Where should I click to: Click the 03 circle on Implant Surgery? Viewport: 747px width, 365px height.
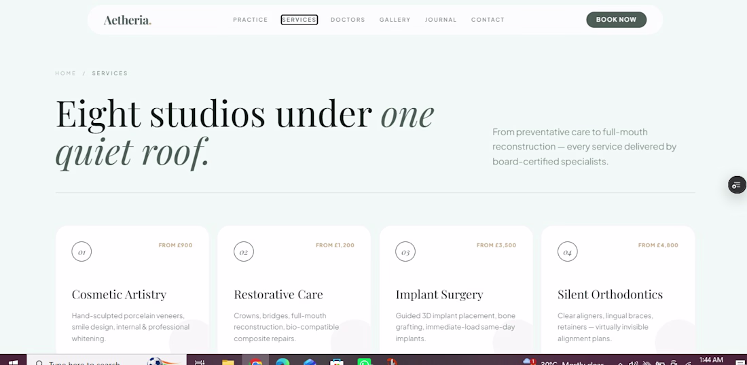[405, 251]
